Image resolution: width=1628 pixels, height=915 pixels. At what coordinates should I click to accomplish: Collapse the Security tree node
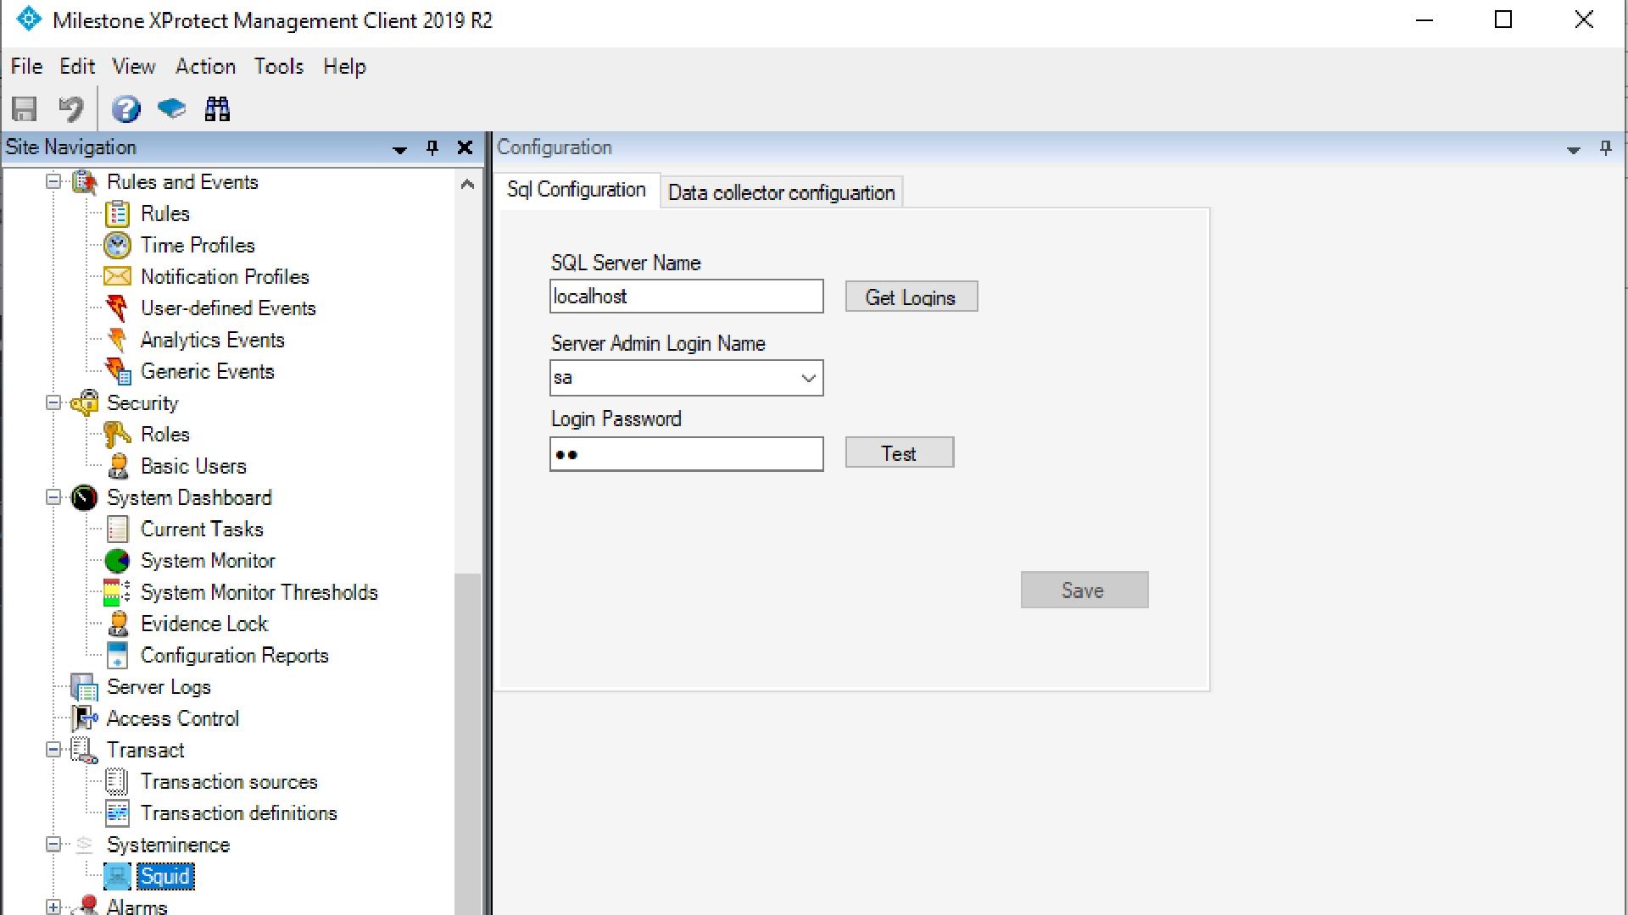click(x=53, y=402)
